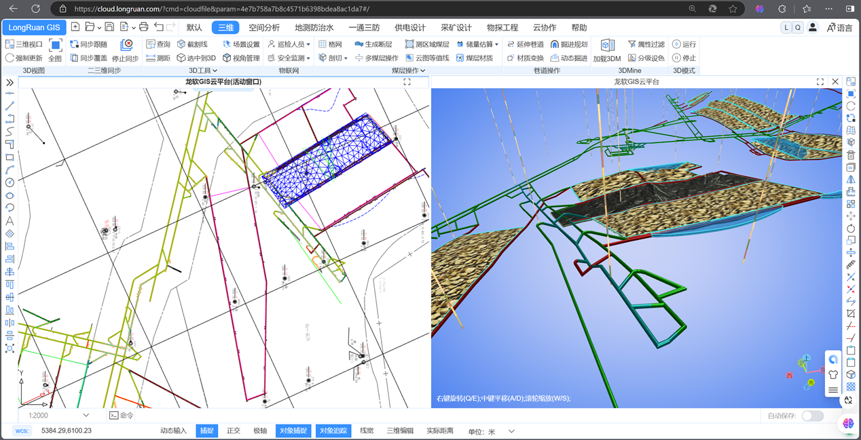861x440 pixels.
Task: Run 3D mode with 运行 button
Action: [684, 44]
